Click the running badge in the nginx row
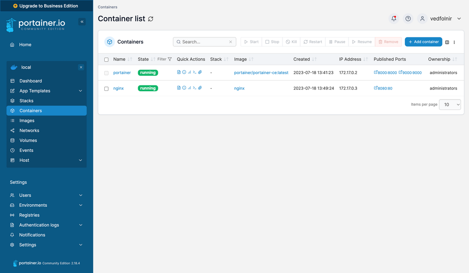The width and height of the screenshot is (469, 273). click(148, 88)
